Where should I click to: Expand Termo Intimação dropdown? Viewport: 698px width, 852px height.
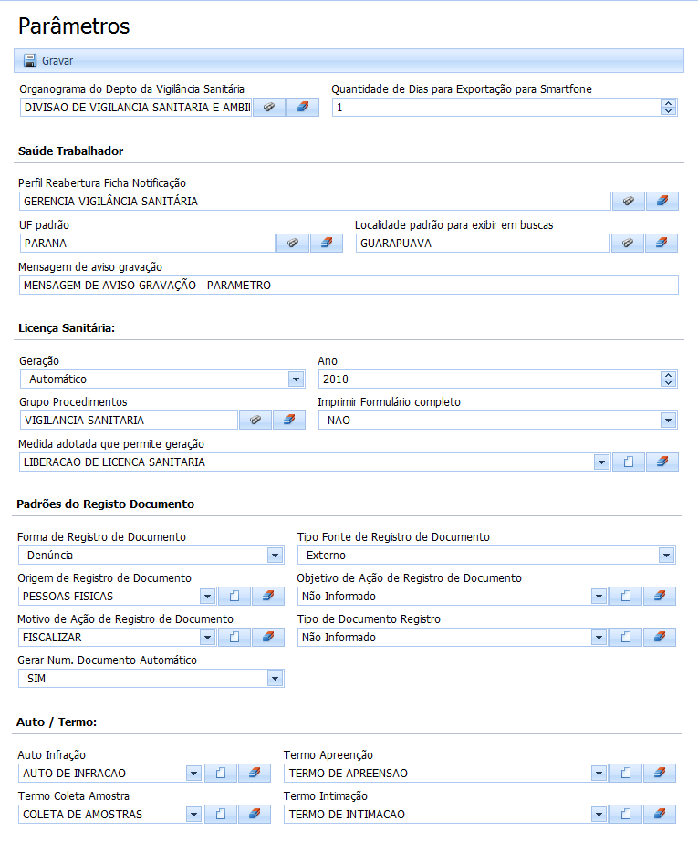click(599, 815)
